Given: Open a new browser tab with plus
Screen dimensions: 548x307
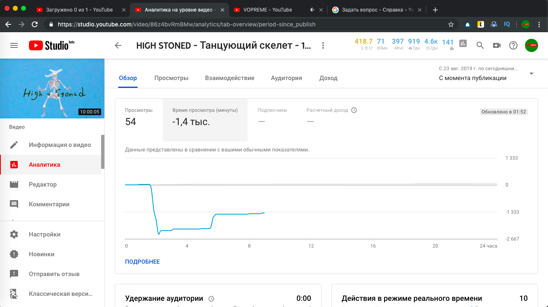Looking at the screenshot, I should (x=435, y=10).
